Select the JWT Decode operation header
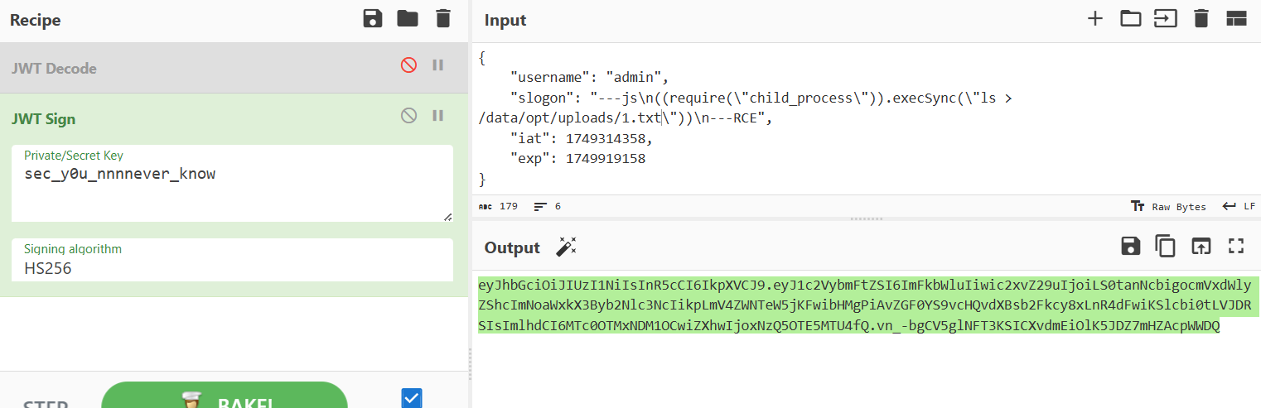The height and width of the screenshot is (408, 1261). [235, 68]
